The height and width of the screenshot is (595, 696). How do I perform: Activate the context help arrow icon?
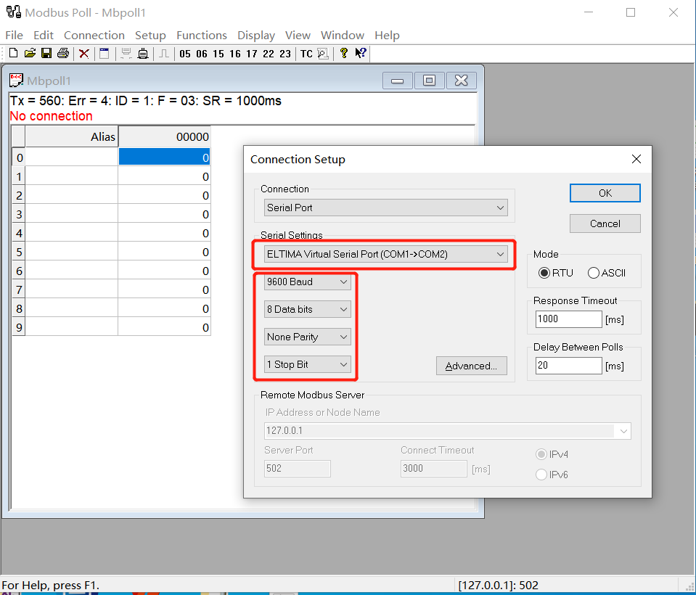click(361, 53)
